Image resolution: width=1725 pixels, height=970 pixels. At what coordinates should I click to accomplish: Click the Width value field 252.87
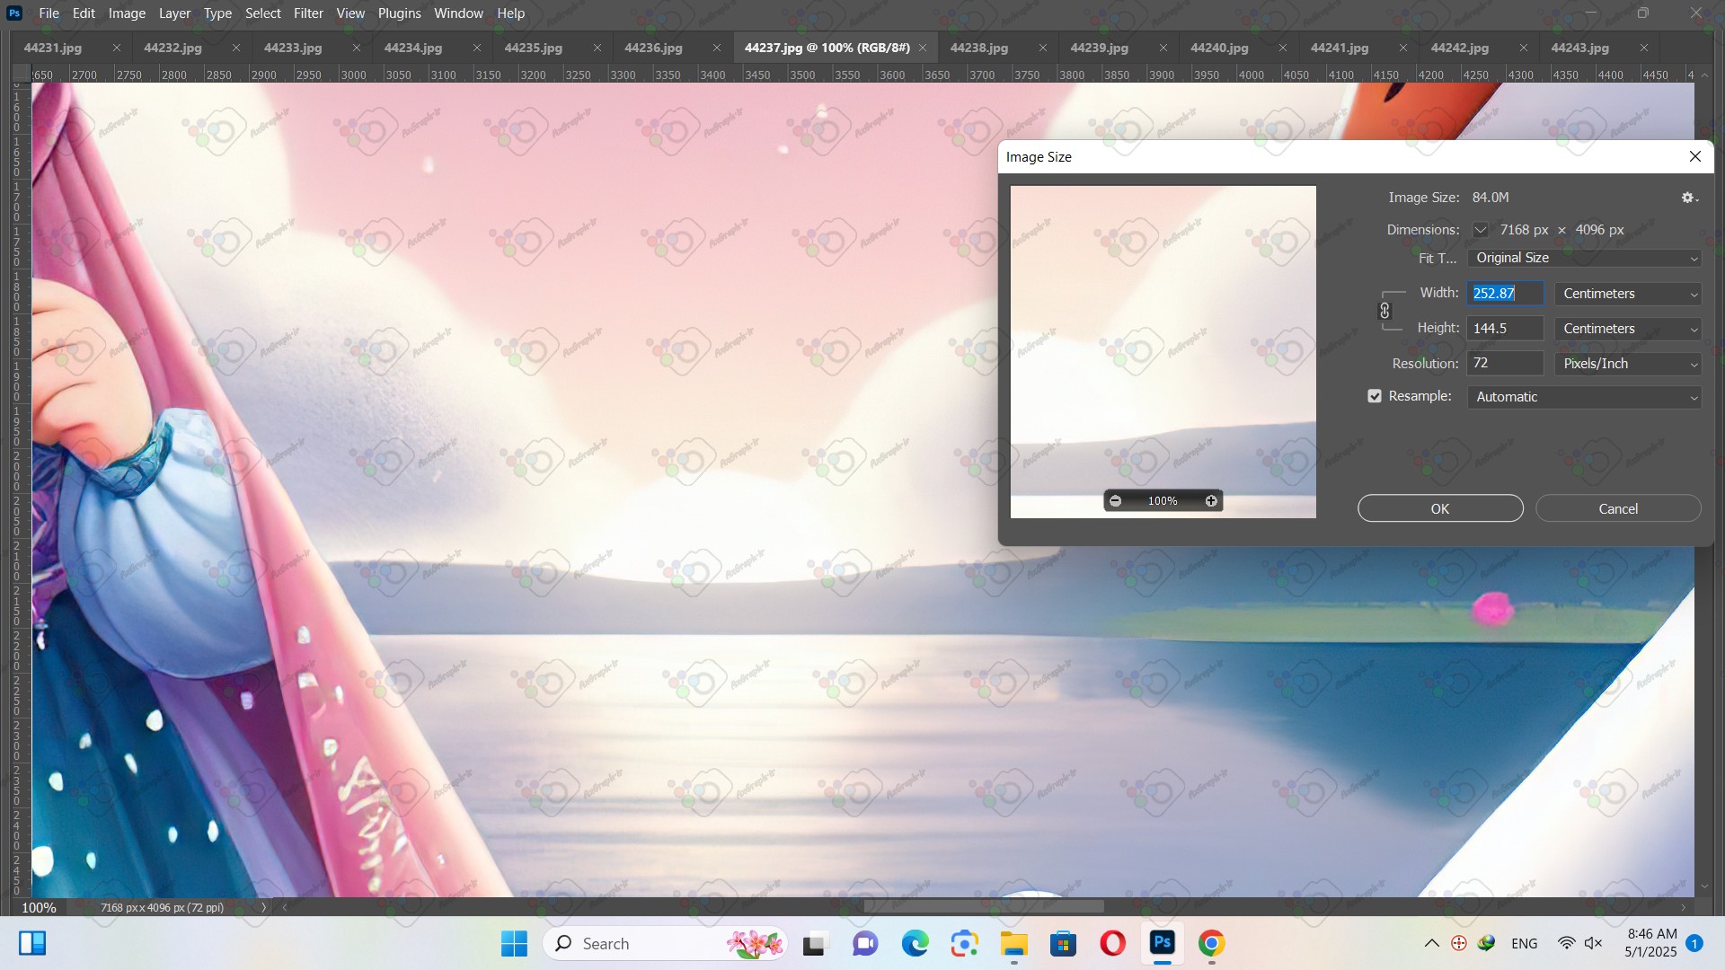click(1506, 294)
